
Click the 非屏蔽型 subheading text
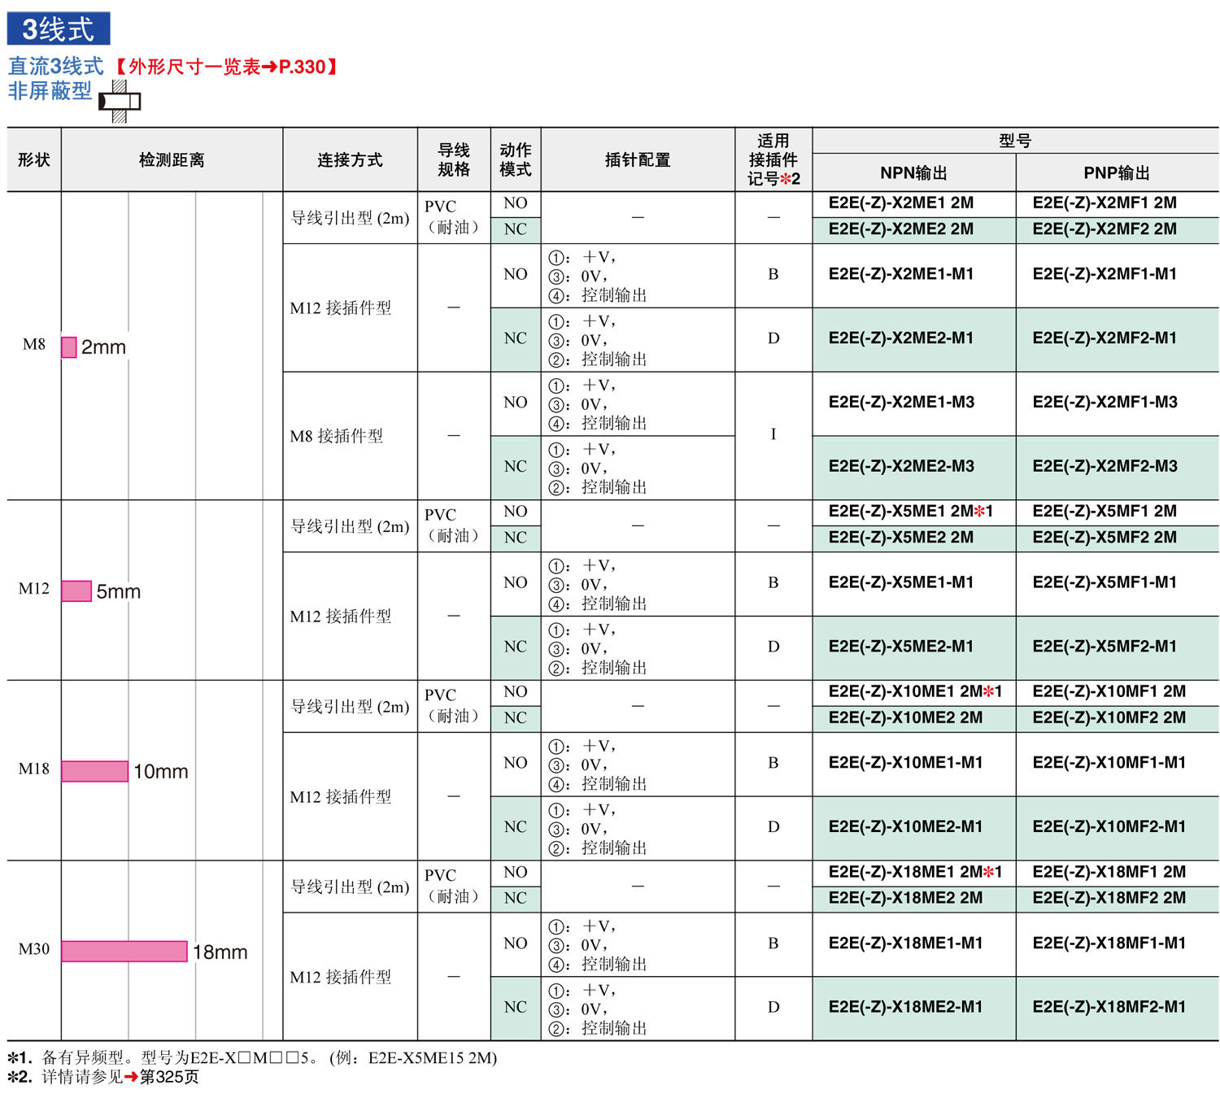(50, 91)
